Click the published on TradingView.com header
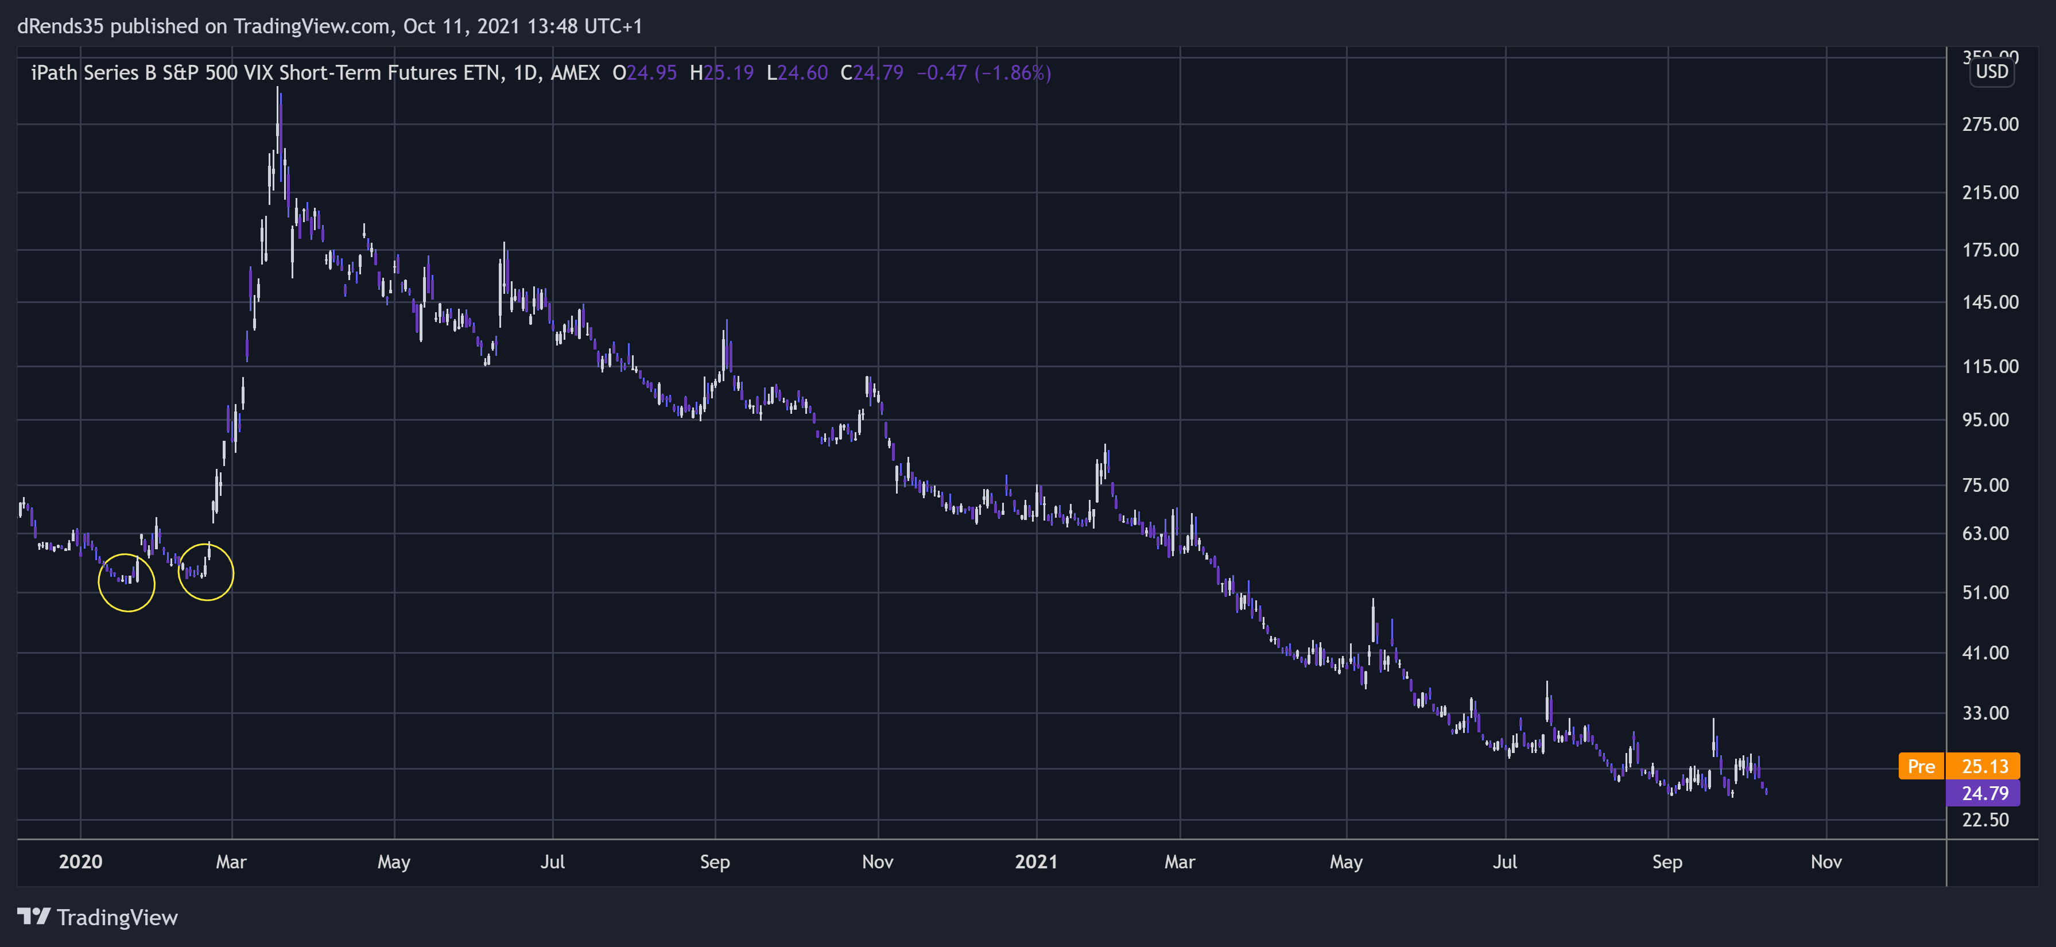 329,26
